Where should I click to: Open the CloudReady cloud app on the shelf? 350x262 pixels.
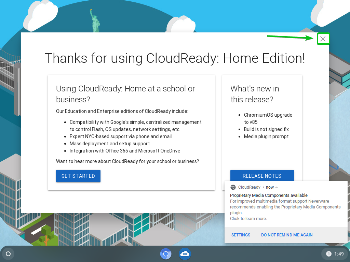pyautogui.click(x=185, y=254)
